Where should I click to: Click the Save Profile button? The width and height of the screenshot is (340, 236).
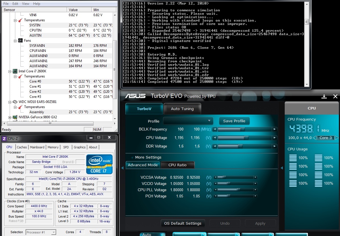234,121
